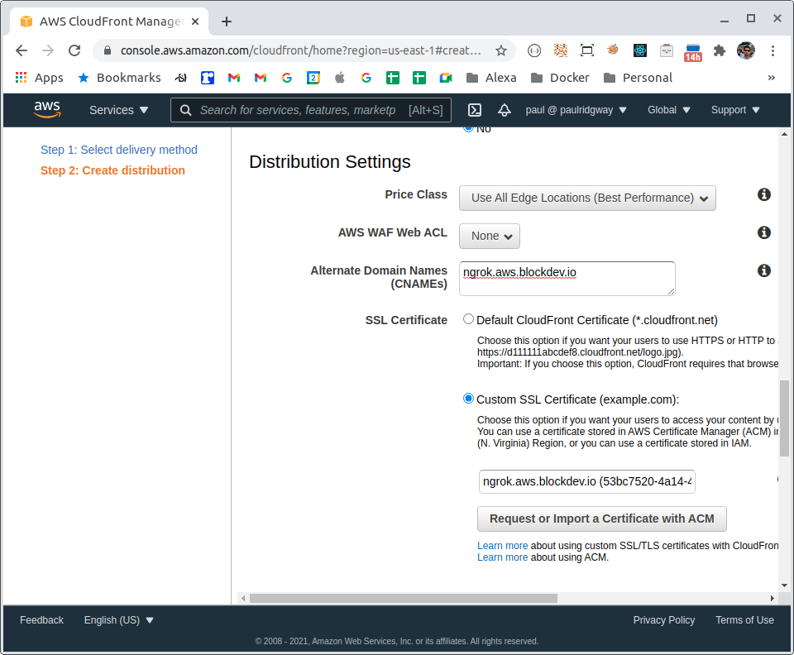Show info for Price Class
Viewport: 794px width, 655px height.
click(x=764, y=194)
